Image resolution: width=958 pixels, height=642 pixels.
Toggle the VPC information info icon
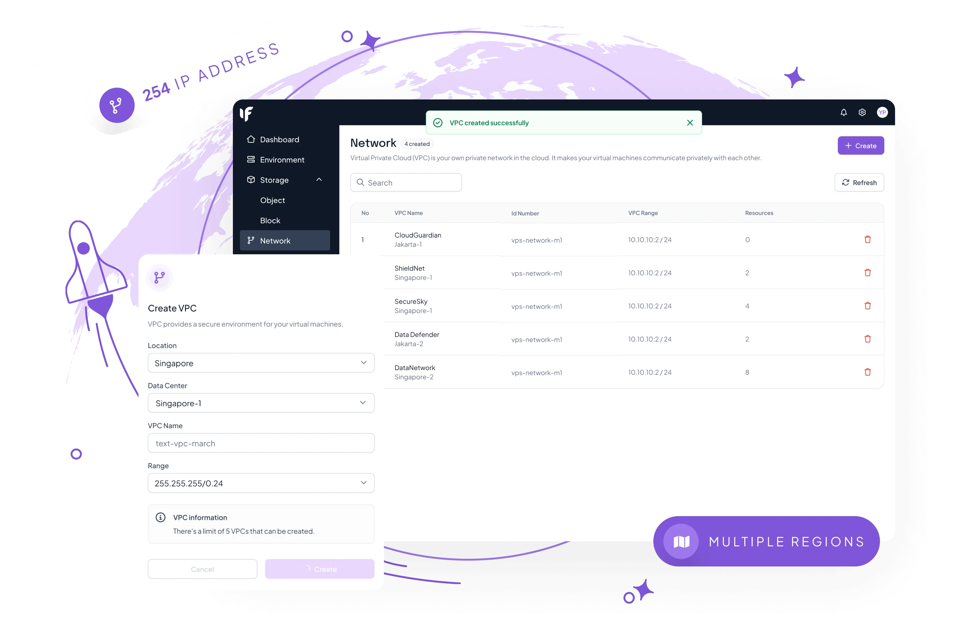pos(161,517)
